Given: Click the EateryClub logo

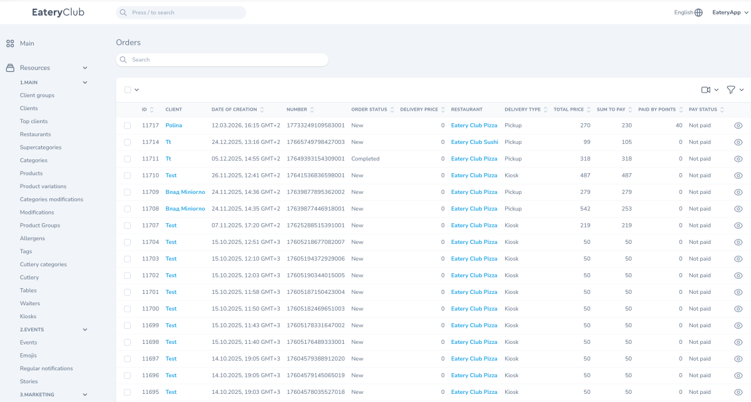Looking at the screenshot, I should click(58, 13).
